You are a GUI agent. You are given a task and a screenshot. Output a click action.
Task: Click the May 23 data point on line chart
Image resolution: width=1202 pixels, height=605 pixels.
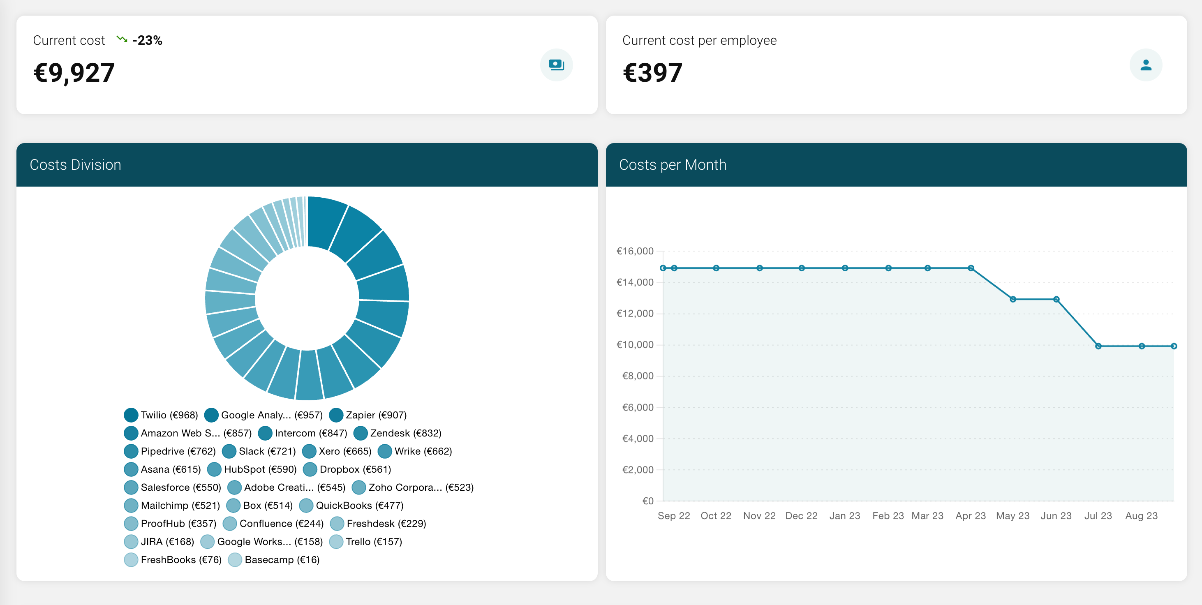(x=1012, y=299)
